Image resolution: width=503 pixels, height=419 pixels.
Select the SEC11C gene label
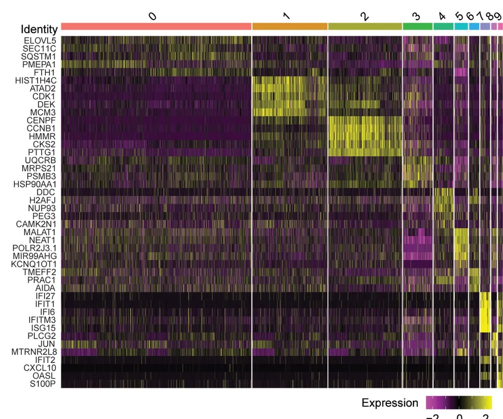coord(39,49)
